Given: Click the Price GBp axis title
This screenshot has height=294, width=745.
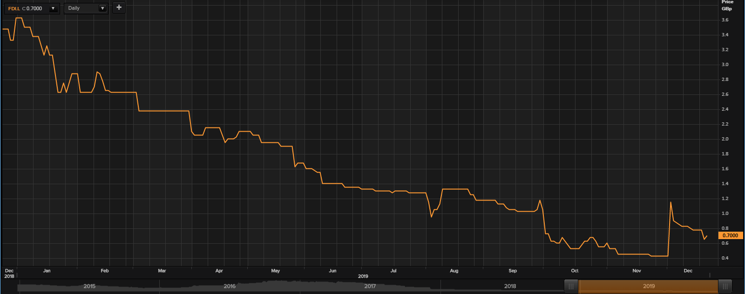Looking at the screenshot, I should (727, 5).
